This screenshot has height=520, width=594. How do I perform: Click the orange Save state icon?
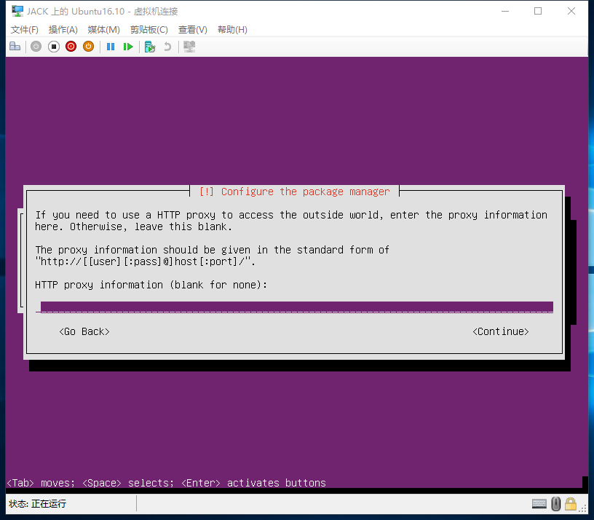click(88, 47)
